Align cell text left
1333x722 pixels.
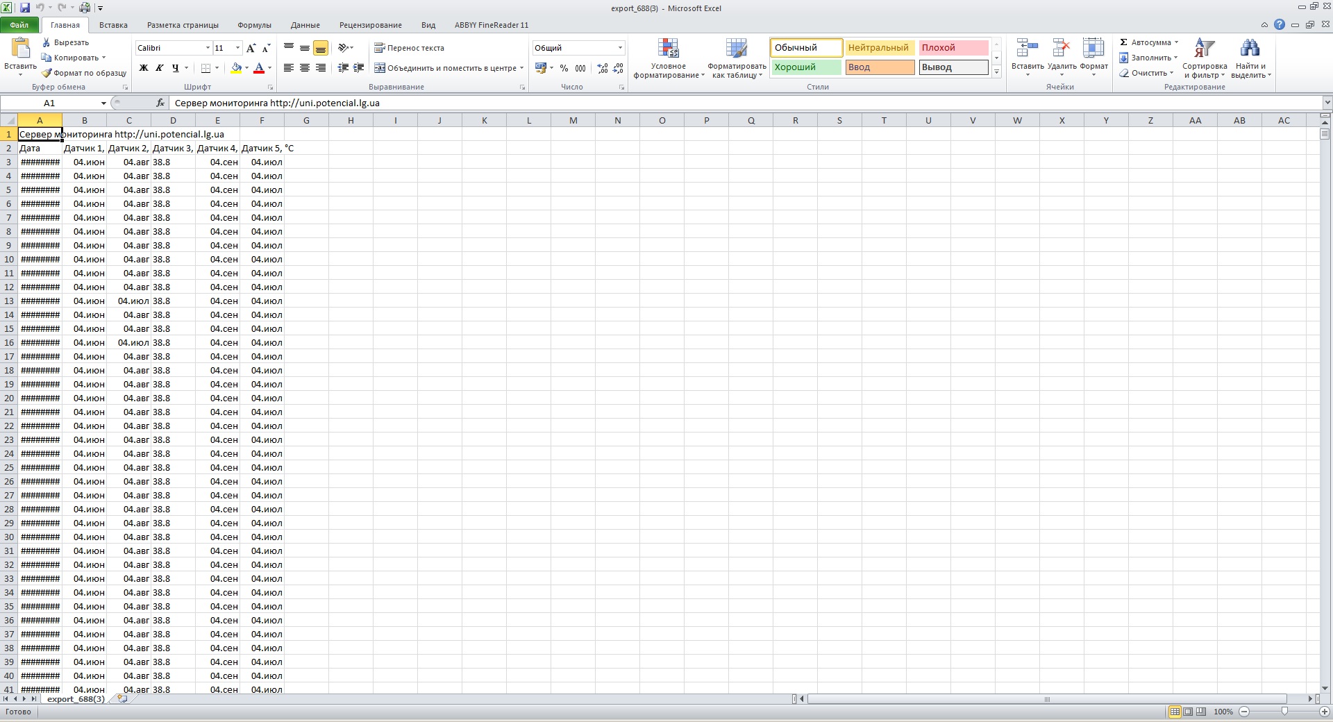pyautogui.click(x=289, y=68)
